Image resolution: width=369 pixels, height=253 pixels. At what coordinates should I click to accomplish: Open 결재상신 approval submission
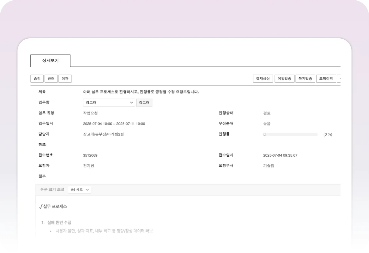click(x=263, y=79)
